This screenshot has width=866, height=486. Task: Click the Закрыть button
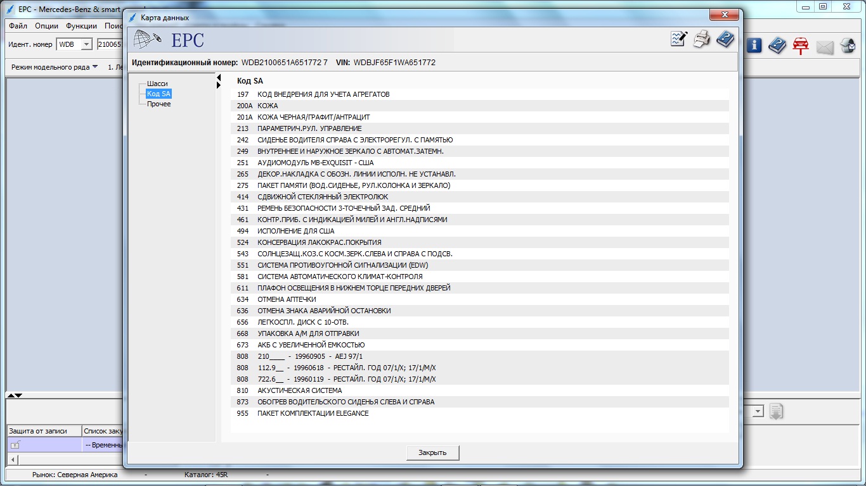[432, 452]
